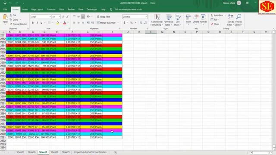Open the General number format dropdown
This screenshot has height=155, width=276.
(x=146, y=17)
